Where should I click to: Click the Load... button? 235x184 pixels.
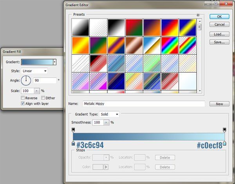coord(219,35)
